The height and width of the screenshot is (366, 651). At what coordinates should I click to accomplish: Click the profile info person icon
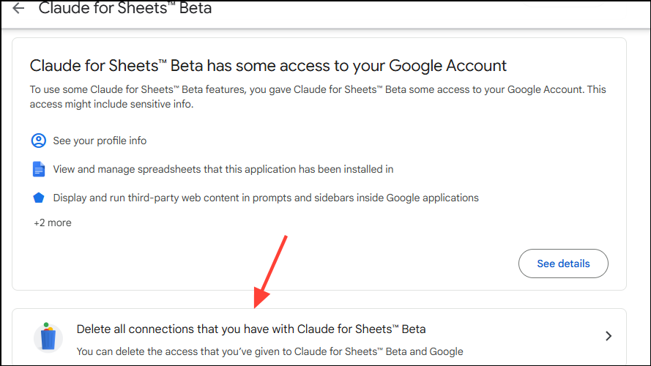[x=39, y=141]
